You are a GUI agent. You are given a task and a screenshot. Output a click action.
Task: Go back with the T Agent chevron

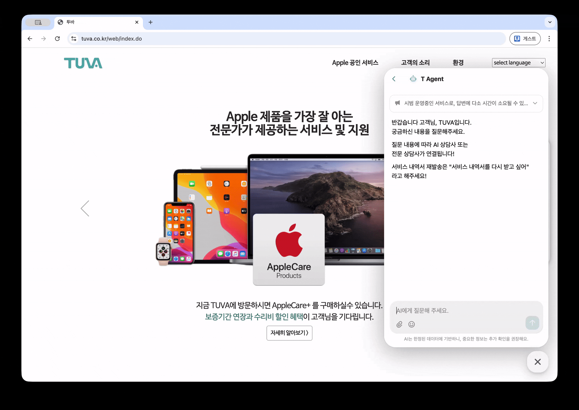(394, 79)
